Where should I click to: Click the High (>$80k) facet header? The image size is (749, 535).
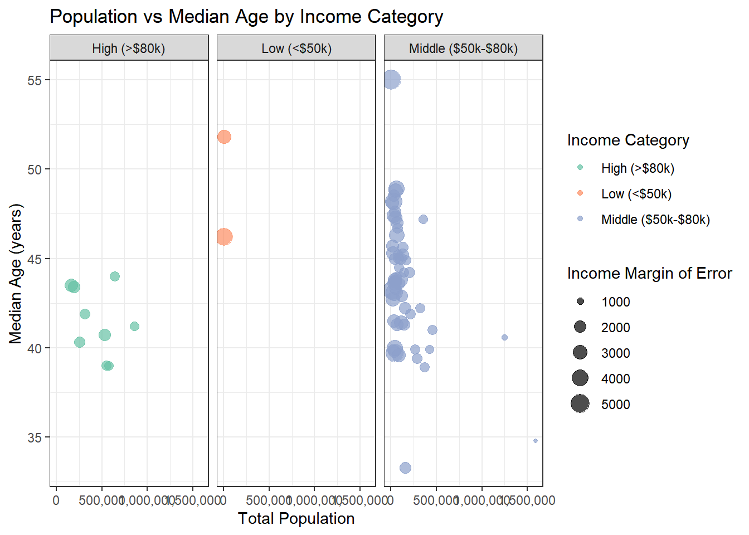[x=129, y=48]
